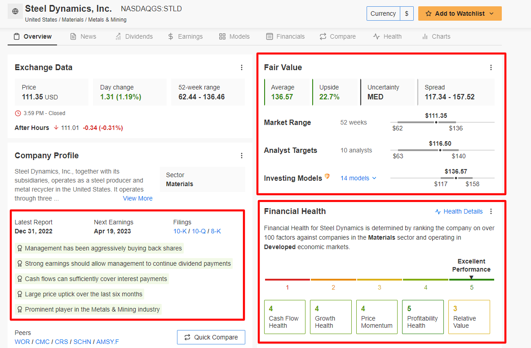Open peer CMC link
Viewport: 531px width, 348px height.
point(42,342)
